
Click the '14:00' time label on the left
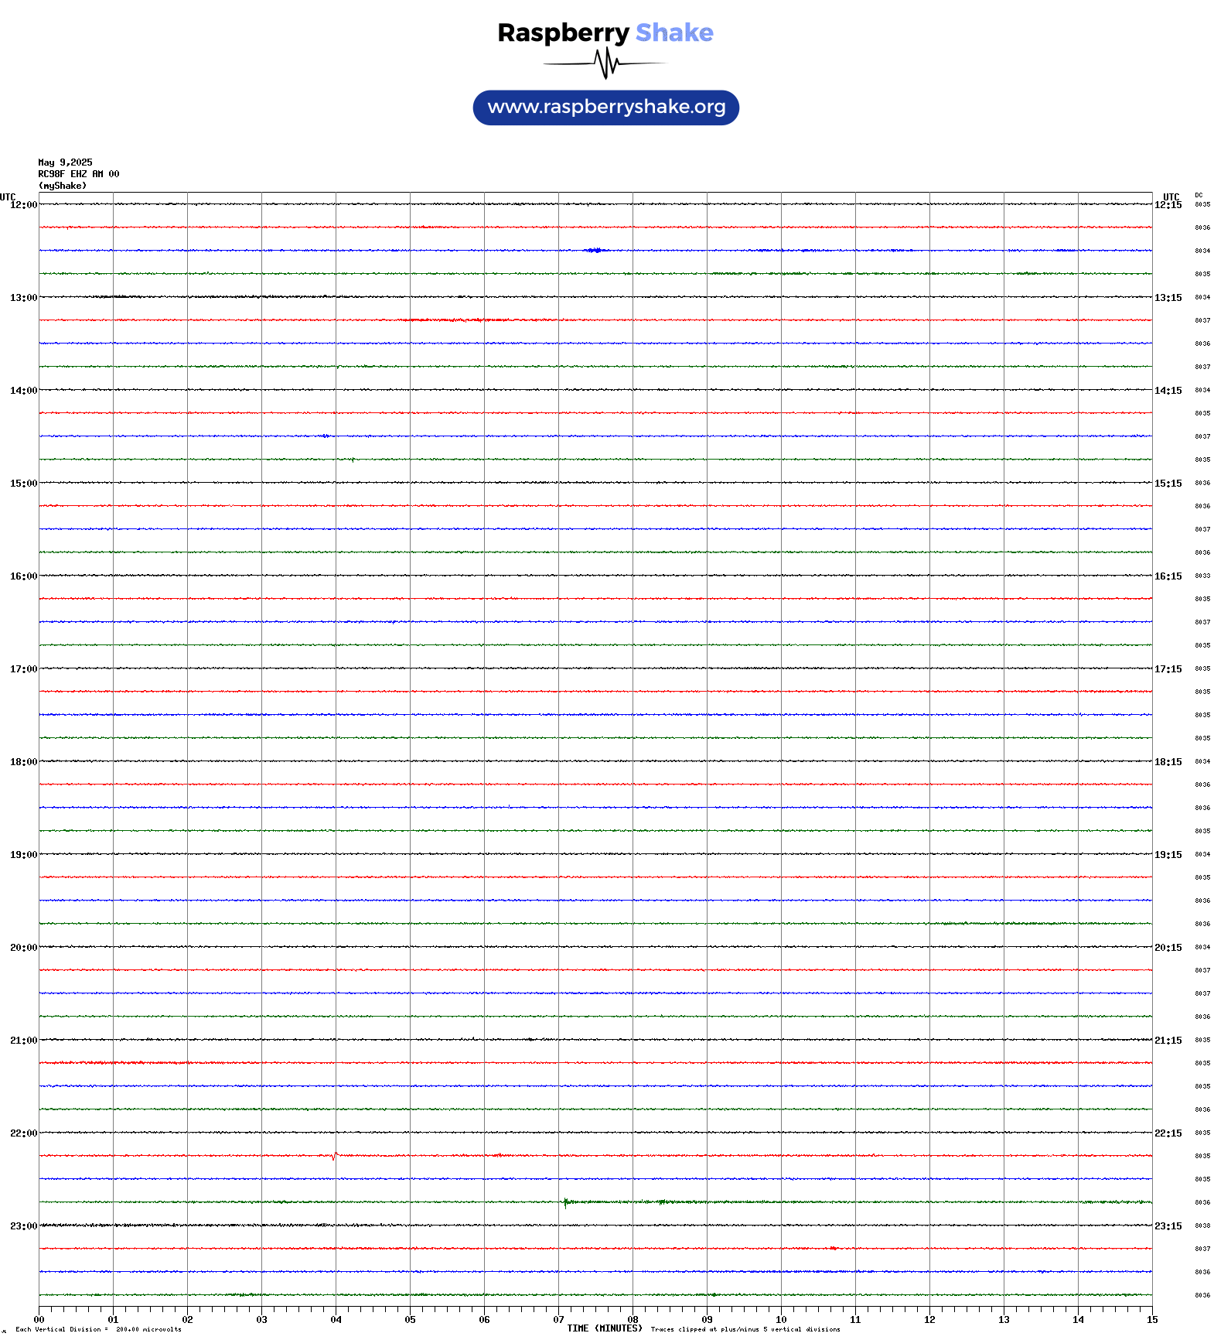[23, 391]
